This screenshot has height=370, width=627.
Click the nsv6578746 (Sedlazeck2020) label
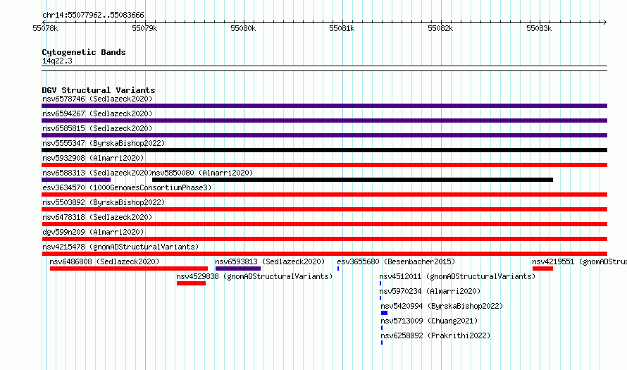point(97,99)
